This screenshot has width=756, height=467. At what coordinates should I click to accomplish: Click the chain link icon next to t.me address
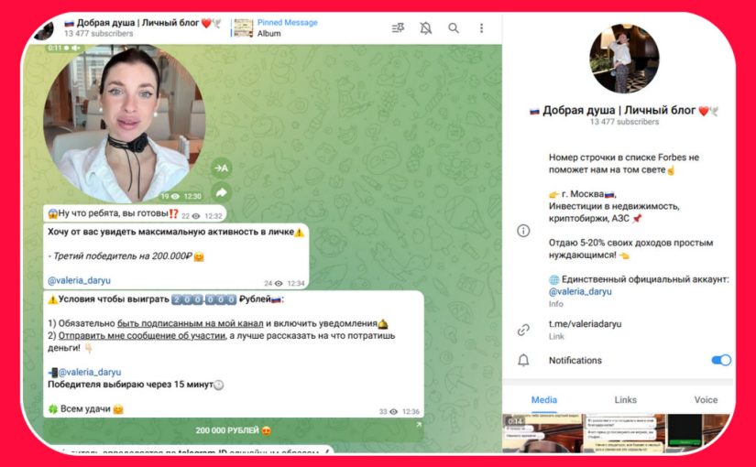click(x=523, y=330)
